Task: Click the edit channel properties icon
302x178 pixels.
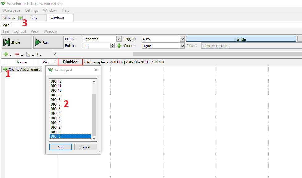Action: tap(28, 55)
